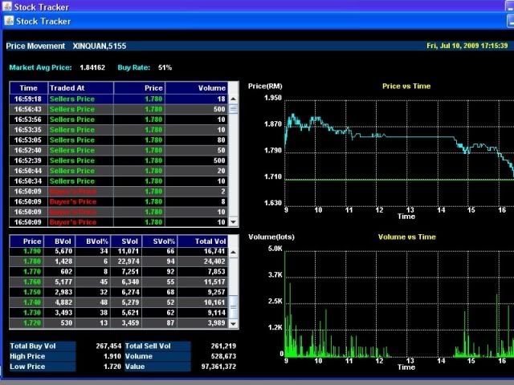
Task: Click the BVol column header
Action: 63,241
